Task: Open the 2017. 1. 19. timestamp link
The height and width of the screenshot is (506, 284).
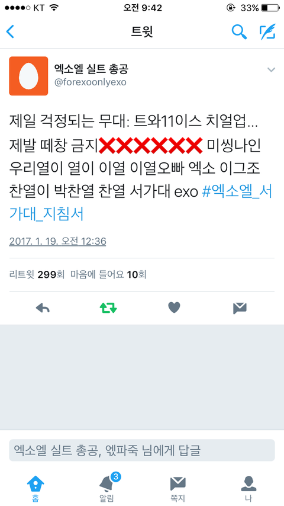Action: 58,241
